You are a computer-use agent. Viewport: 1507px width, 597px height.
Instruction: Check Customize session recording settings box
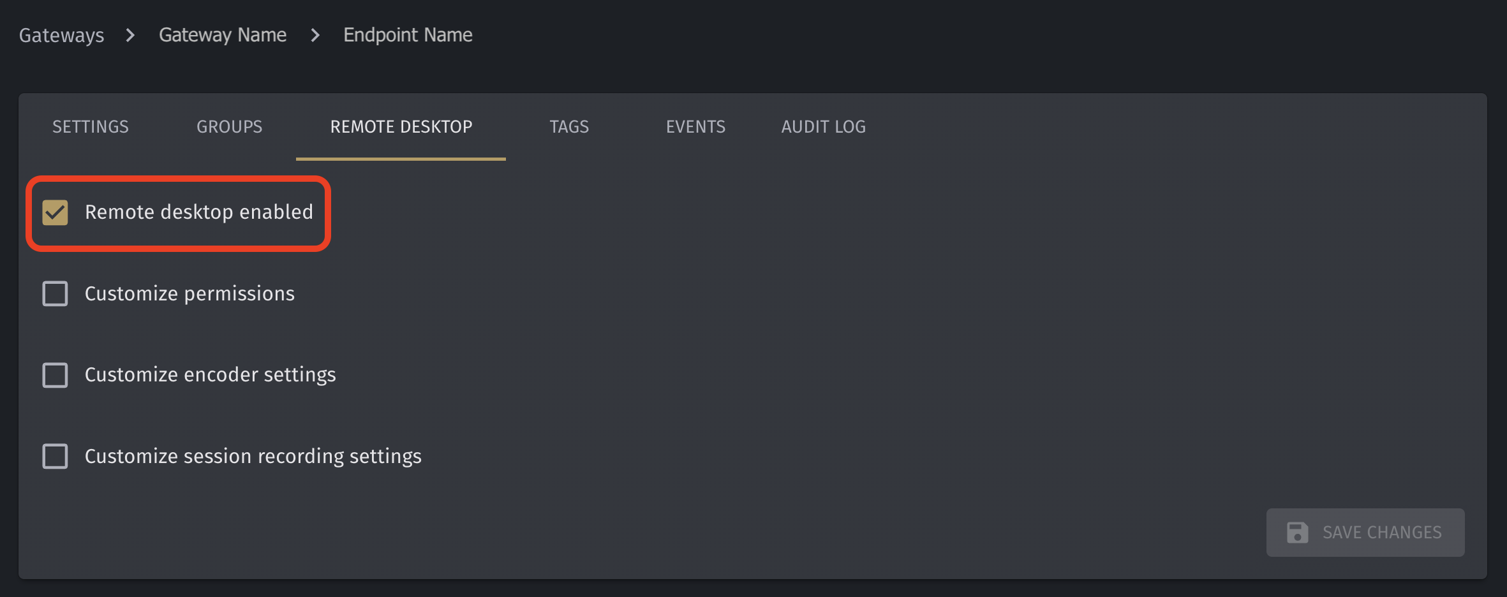55,456
